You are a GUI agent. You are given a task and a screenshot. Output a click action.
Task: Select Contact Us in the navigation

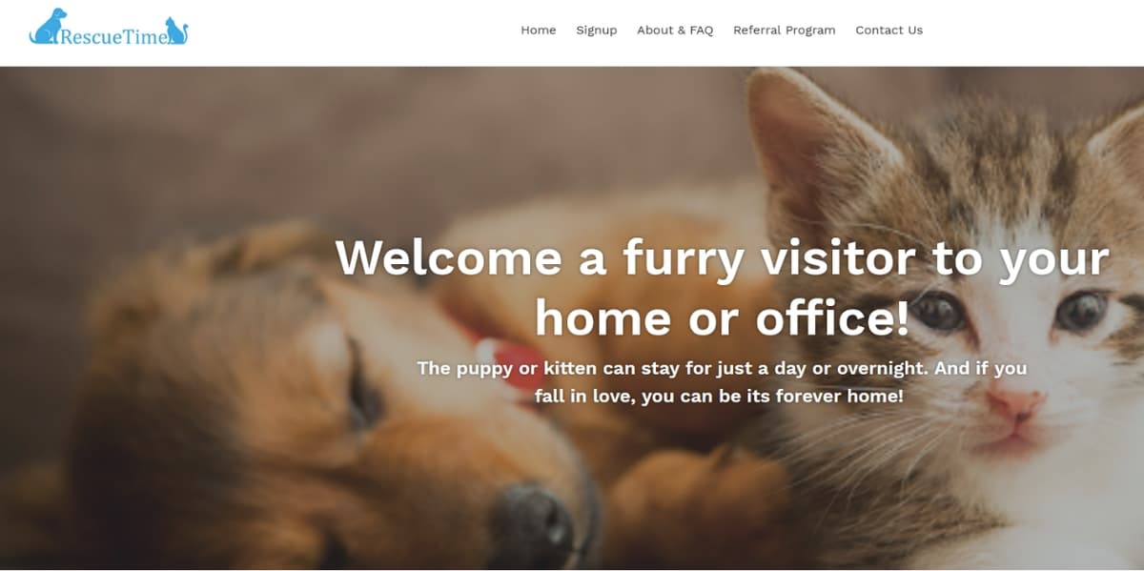(x=889, y=31)
